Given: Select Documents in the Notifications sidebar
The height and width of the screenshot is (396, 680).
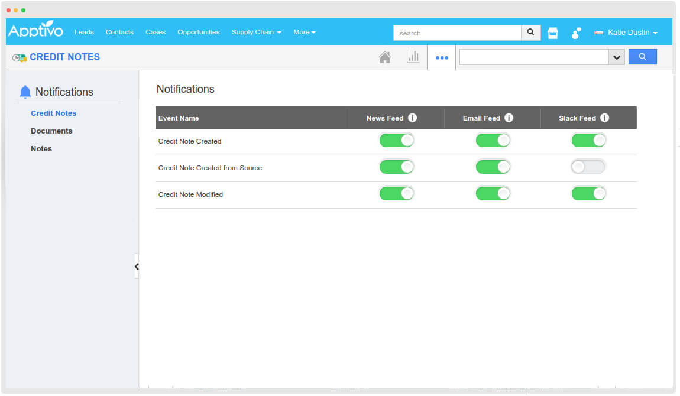Looking at the screenshot, I should (x=51, y=131).
